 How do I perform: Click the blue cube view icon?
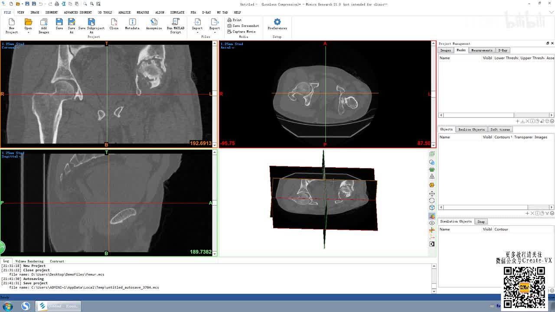pos(432,208)
